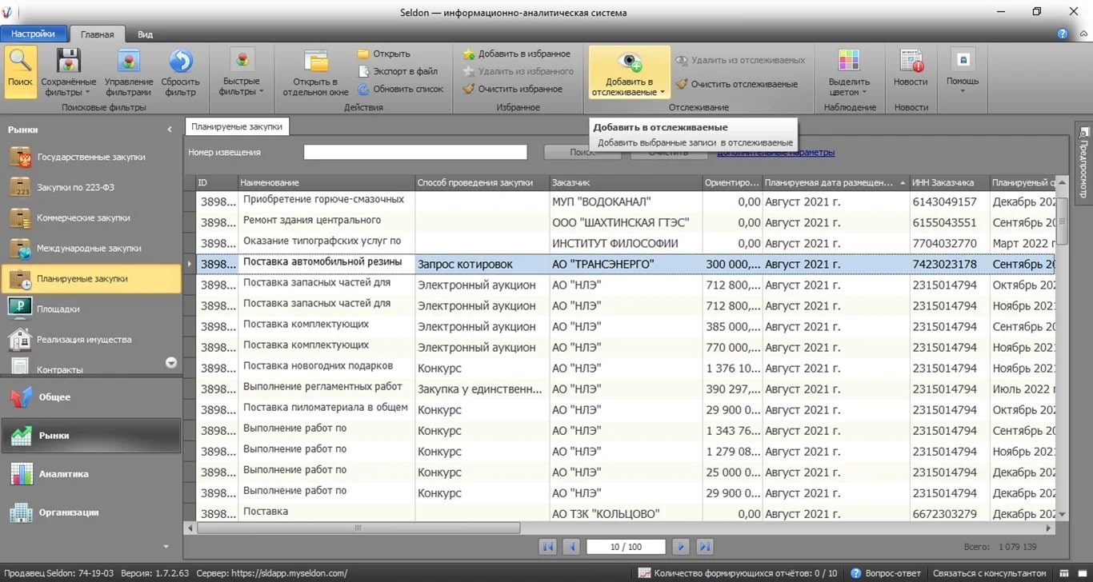Expand Быстрые фильтры dropdown arrow

coord(262,92)
